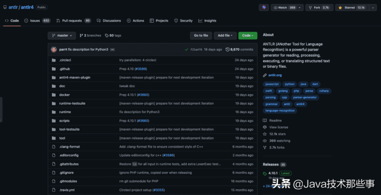Image resolution: width=381 pixels, height=195 pixels.
Task: Open the Code tab
Action: click(x=12, y=21)
